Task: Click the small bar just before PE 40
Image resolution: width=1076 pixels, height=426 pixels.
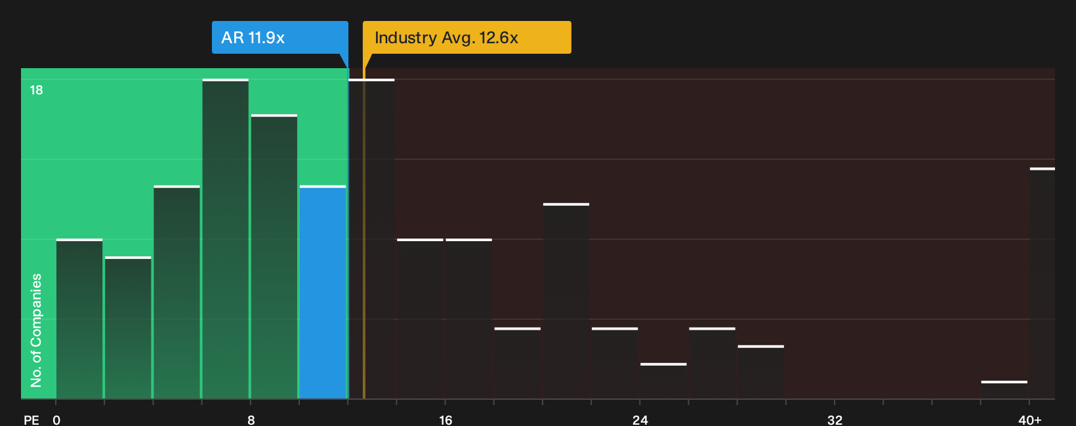Action: 1004,390
